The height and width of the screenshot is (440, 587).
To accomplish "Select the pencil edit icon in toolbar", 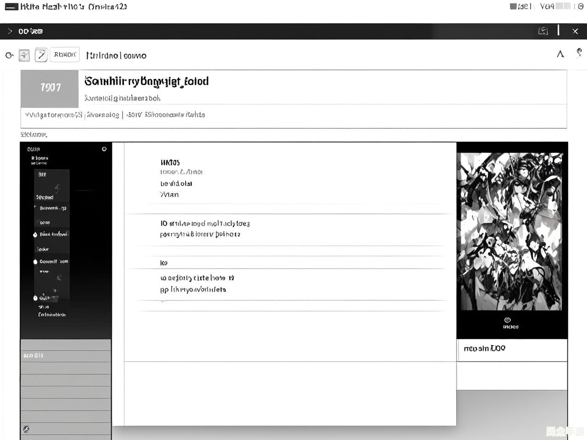I will [x=41, y=55].
